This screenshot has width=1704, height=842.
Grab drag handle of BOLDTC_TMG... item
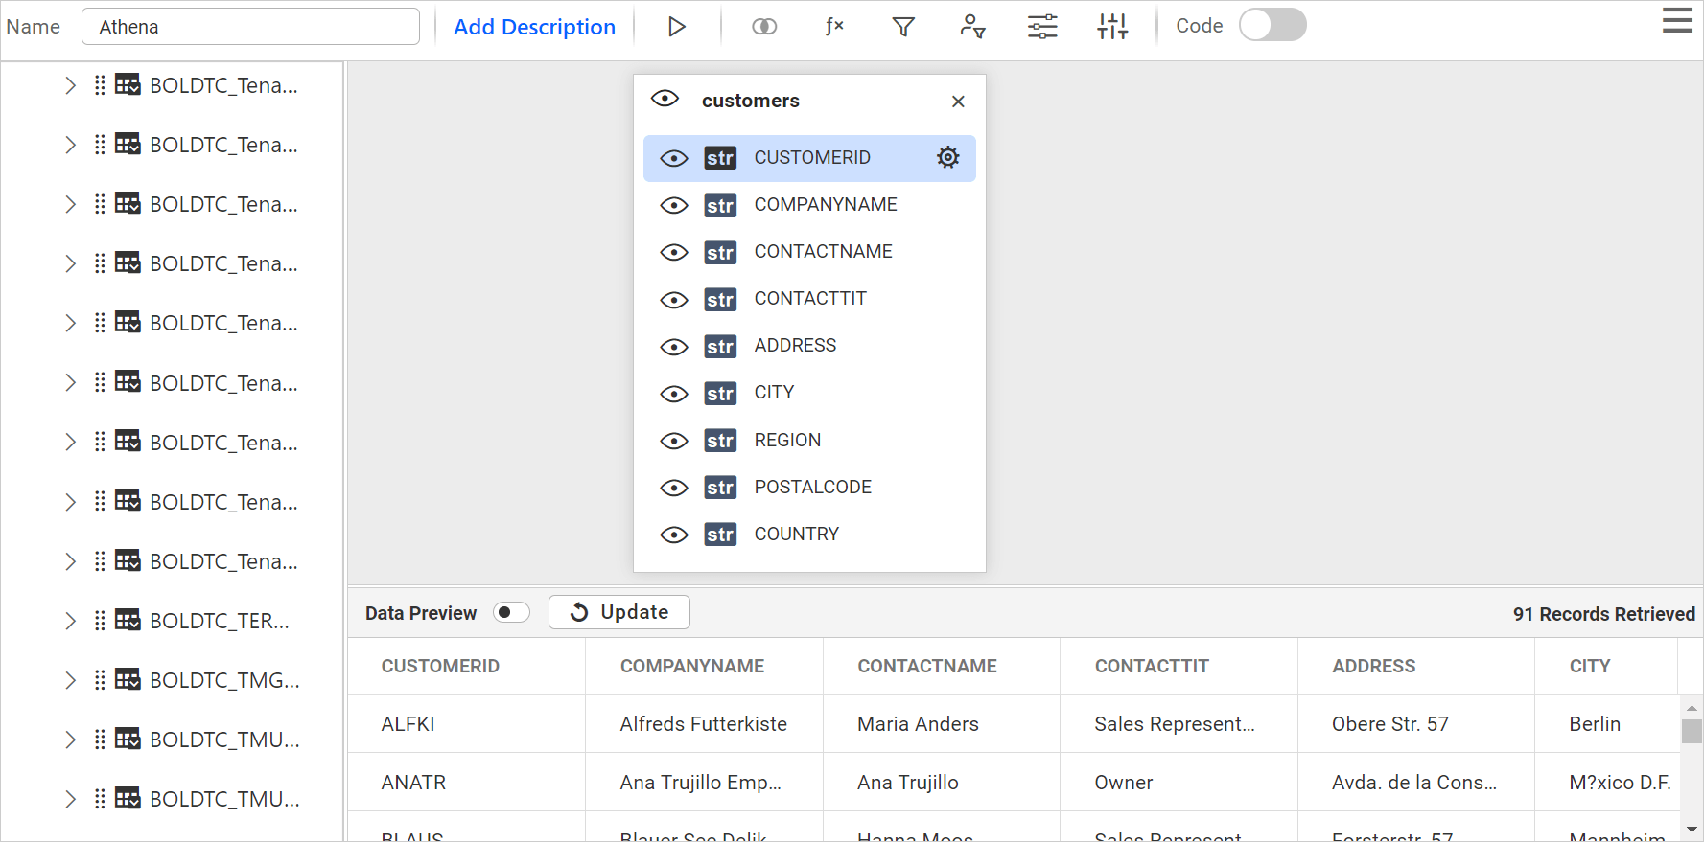100,680
